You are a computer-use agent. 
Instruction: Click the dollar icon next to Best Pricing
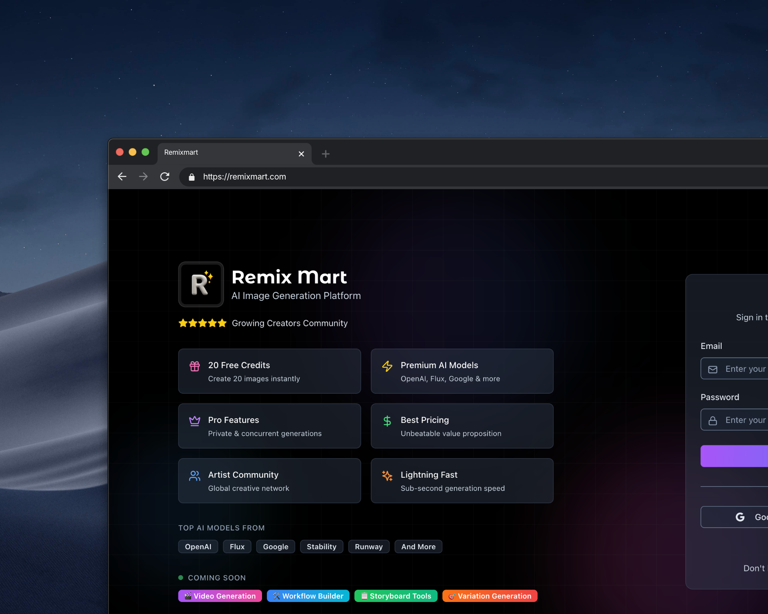(387, 421)
